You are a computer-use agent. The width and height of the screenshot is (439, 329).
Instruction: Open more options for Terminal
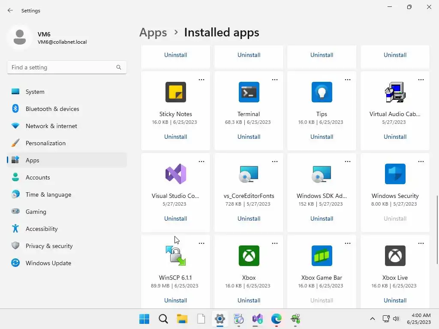coord(275,80)
